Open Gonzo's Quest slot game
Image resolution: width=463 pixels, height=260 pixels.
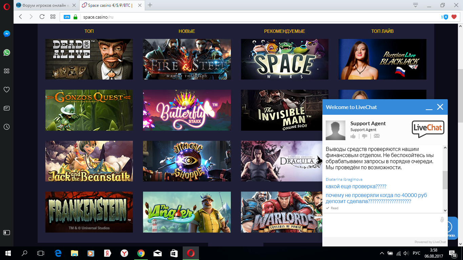[x=89, y=110]
